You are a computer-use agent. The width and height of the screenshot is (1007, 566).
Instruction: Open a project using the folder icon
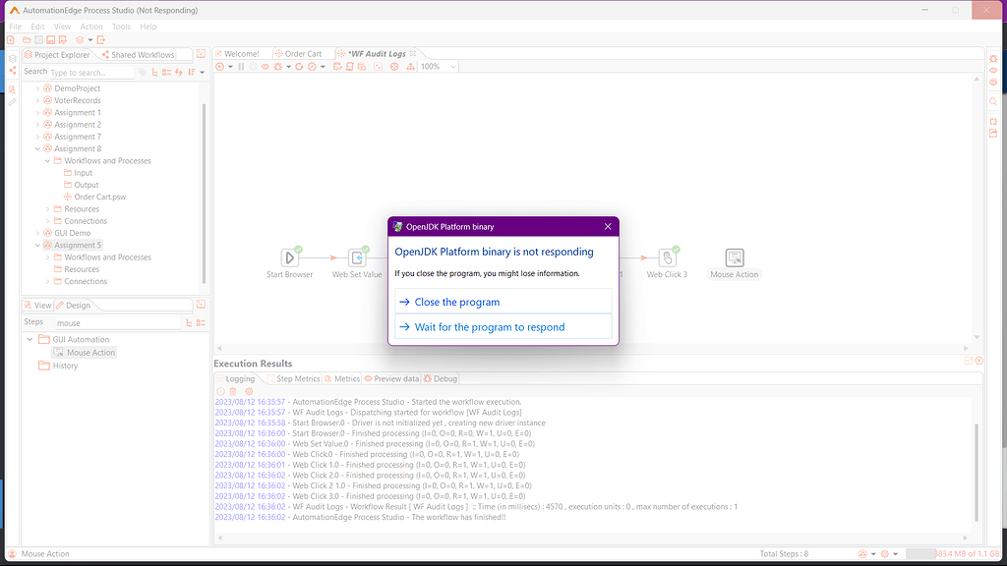tap(27, 39)
